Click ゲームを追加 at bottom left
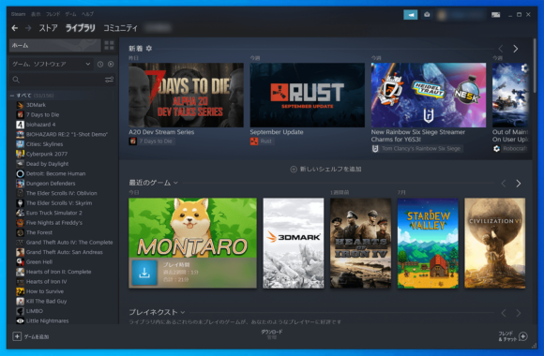 31,336
